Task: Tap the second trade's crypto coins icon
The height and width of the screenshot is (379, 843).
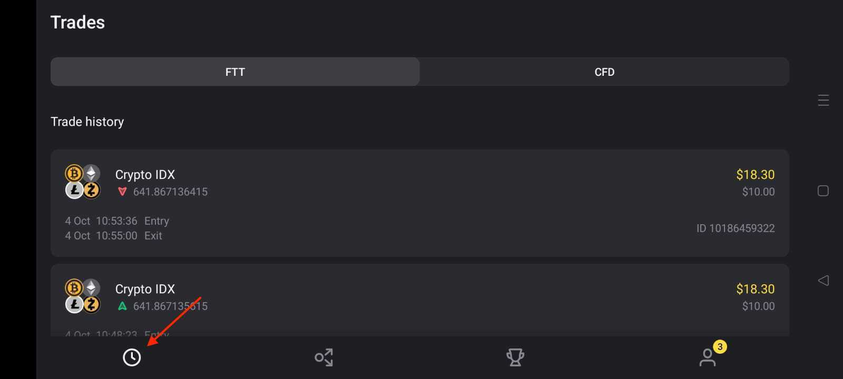Action: click(x=83, y=296)
